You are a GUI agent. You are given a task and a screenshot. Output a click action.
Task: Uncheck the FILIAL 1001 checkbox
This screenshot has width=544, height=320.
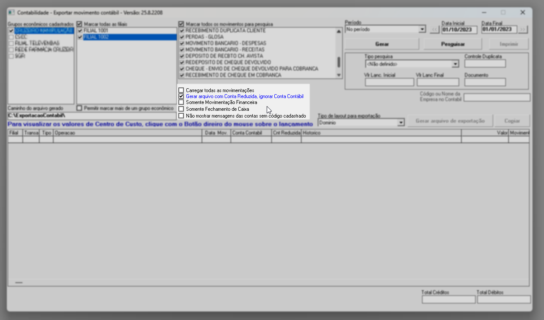[x=80, y=31]
